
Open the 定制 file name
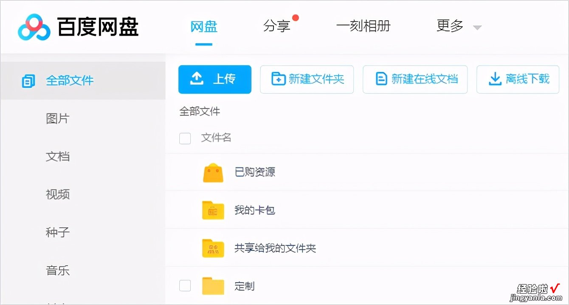click(x=245, y=286)
